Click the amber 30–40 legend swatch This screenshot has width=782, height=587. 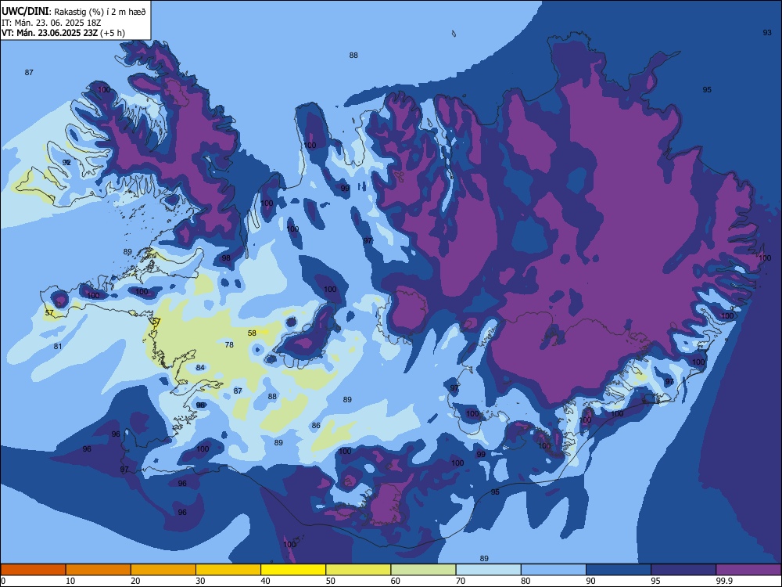(x=228, y=570)
